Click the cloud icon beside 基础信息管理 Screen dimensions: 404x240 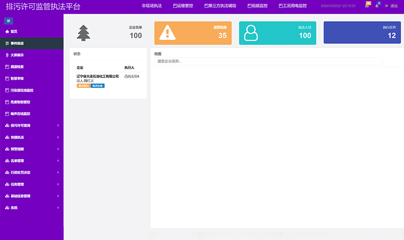click(x=7, y=196)
